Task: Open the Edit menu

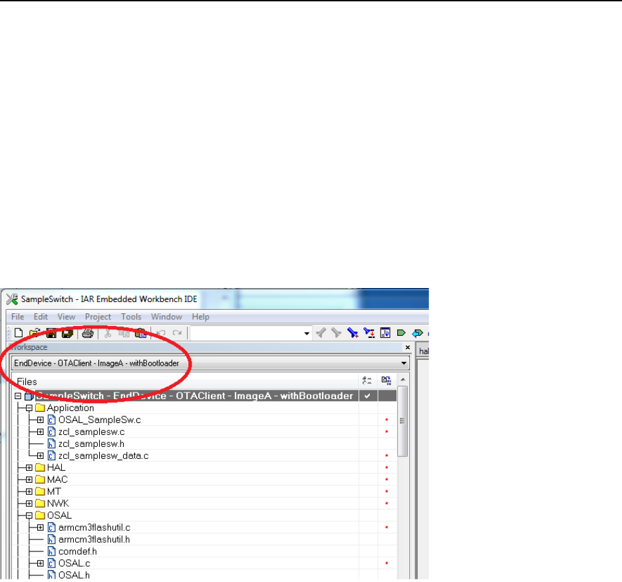Action: pyautogui.click(x=41, y=317)
